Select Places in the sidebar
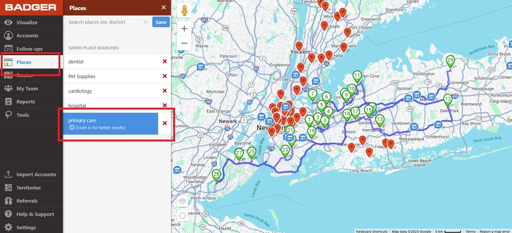 point(31,62)
